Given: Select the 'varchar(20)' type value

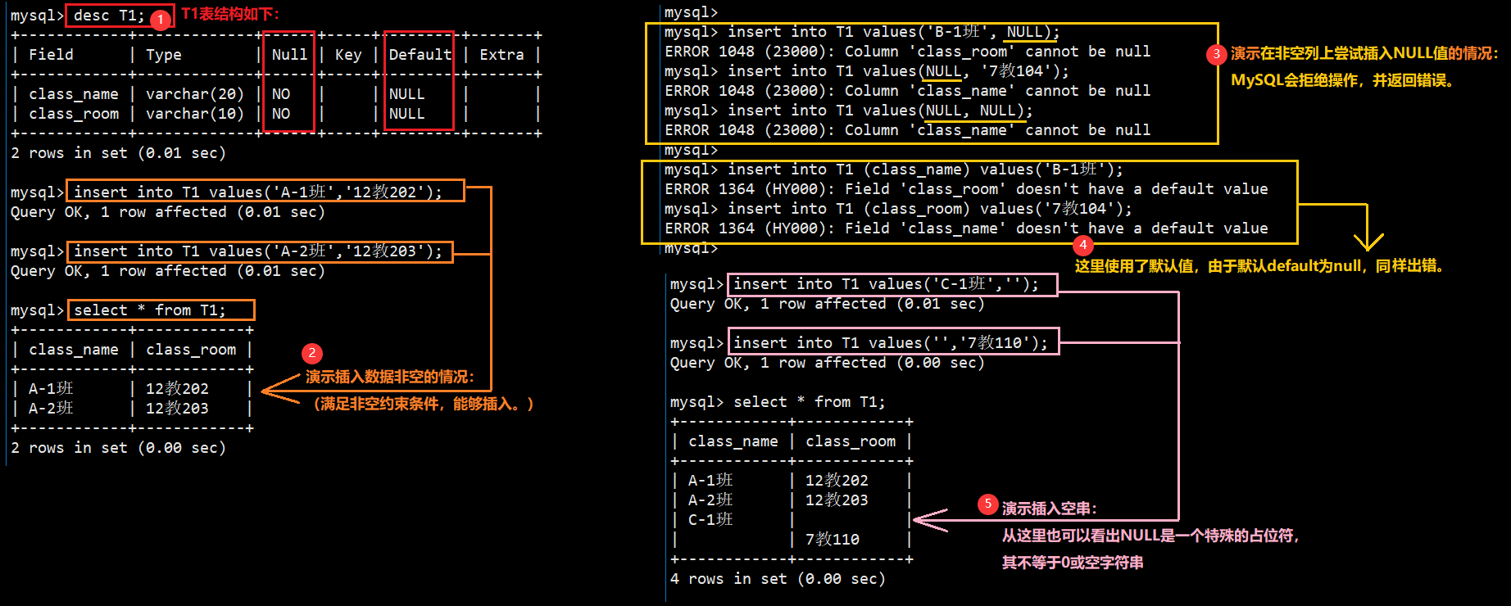Looking at the screenshot, I should (x=195, y=94).
